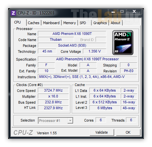The height and width of the screenshot is (147, 152).
Task: Click the Core Voltage value 1.356 V
Action: coord(95,51)
